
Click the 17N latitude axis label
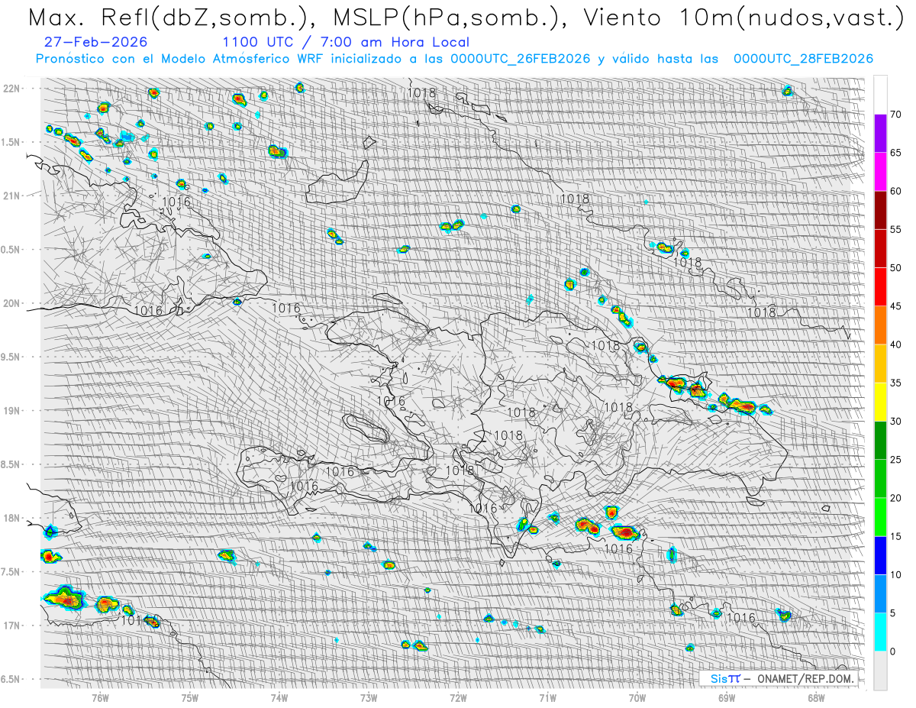click(11, 626)
